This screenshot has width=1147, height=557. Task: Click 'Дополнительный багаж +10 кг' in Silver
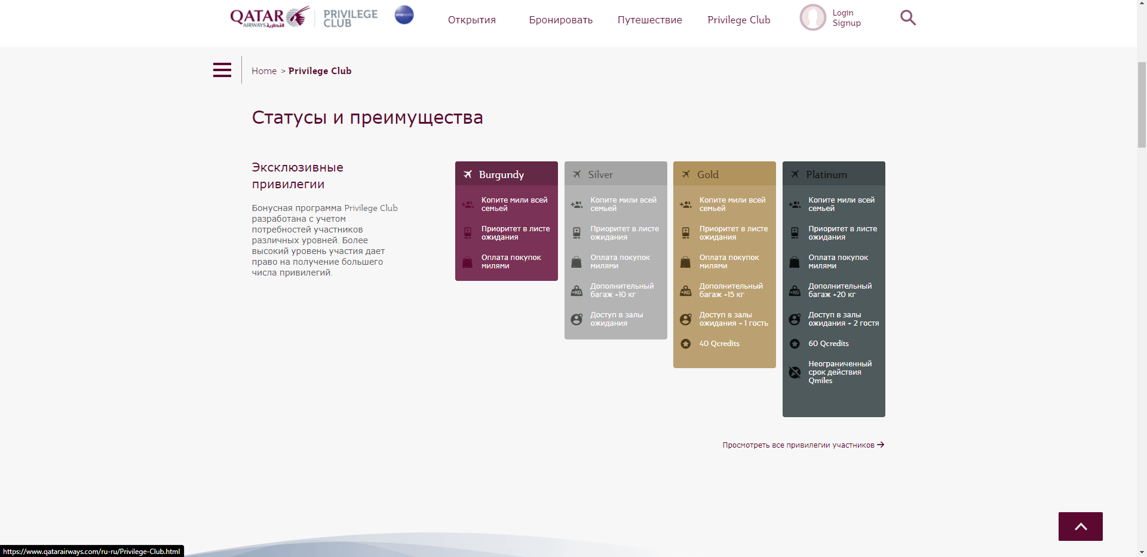[622, 290]
